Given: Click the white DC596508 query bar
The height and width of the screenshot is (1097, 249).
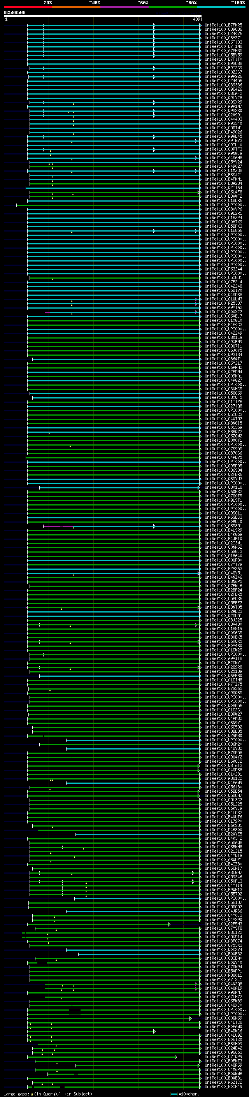Looking at the screenshot, I should point(103,16).
